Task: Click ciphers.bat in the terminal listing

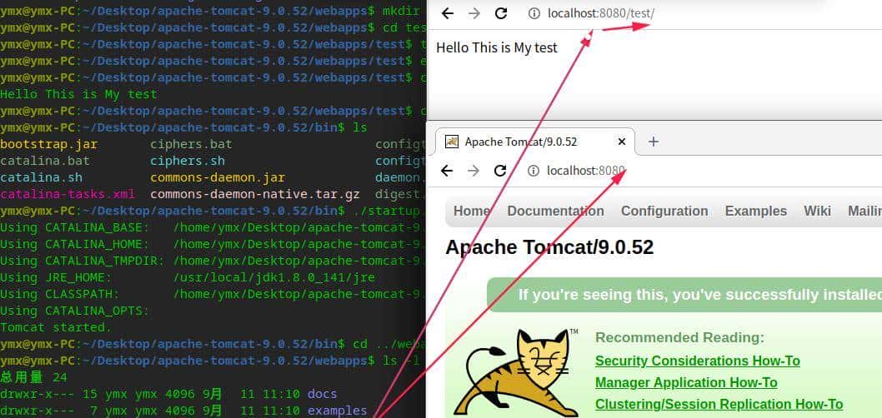Action: coord(191,144)
